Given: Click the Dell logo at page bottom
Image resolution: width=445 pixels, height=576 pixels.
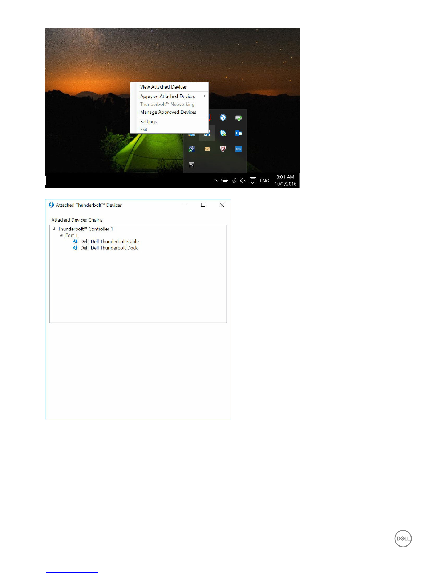Looking at the screenshot, I should 403,539.
